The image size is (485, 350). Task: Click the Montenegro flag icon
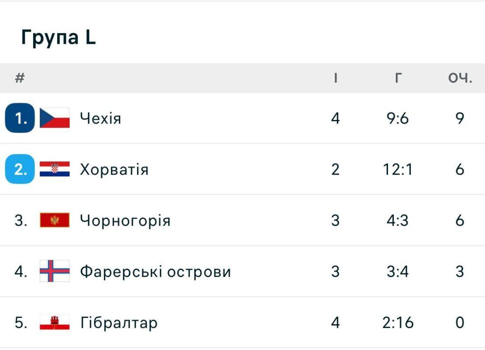(x=55, y=220)
